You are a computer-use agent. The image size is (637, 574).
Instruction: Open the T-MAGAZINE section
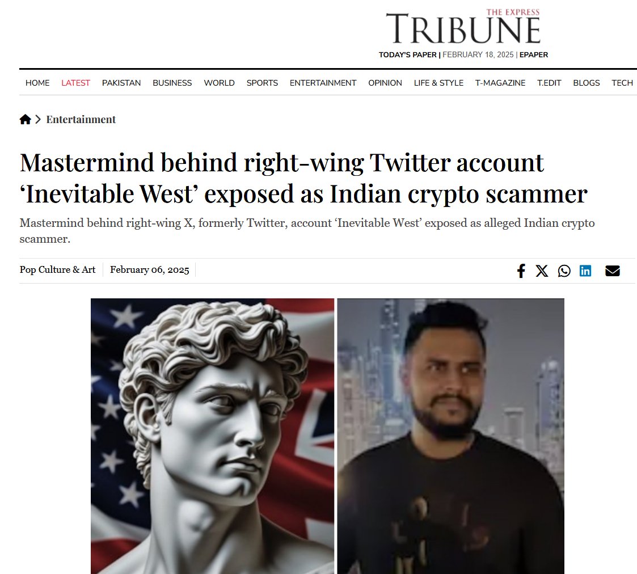(x=500, y=83)
